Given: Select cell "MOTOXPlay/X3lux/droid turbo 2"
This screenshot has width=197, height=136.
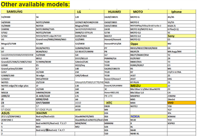Looking at the screenshot, I should pyautogui.click(x=149, y=26).
